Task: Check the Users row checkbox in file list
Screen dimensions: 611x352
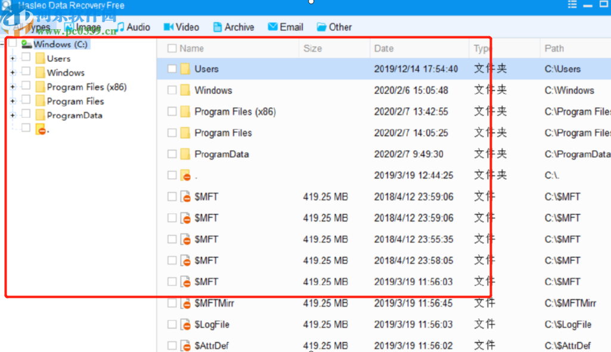Action: (x=172, y=69)
